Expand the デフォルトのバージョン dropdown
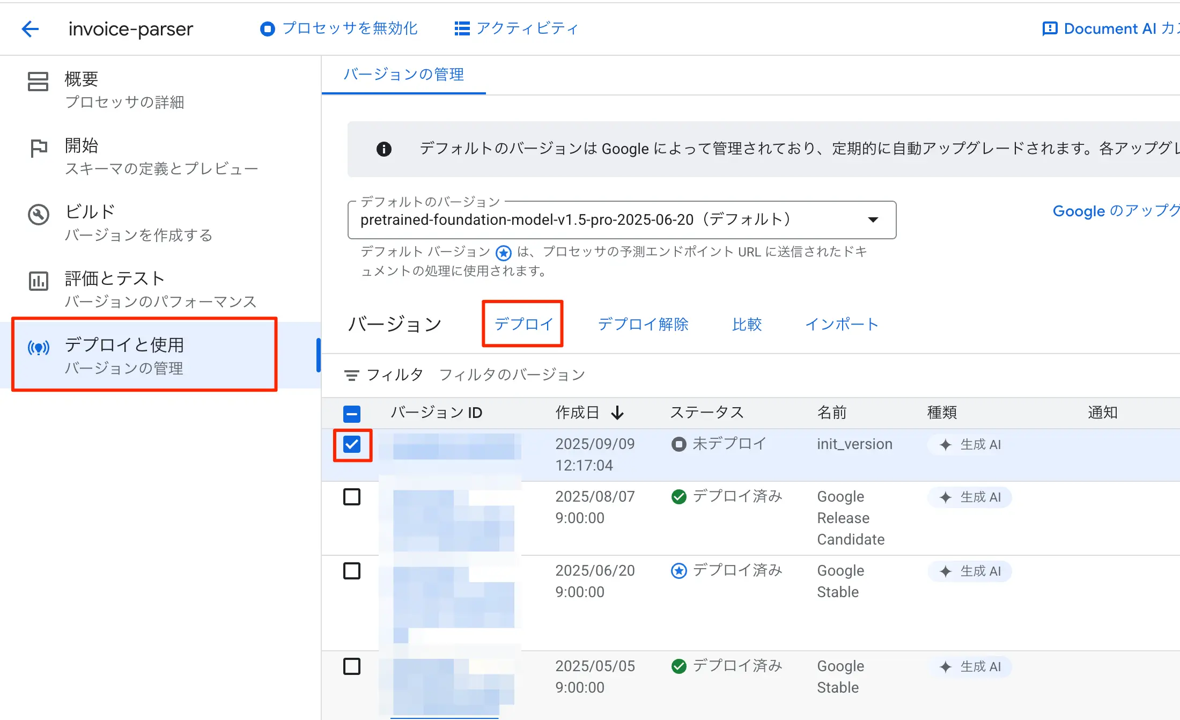 tap(873, 219)
